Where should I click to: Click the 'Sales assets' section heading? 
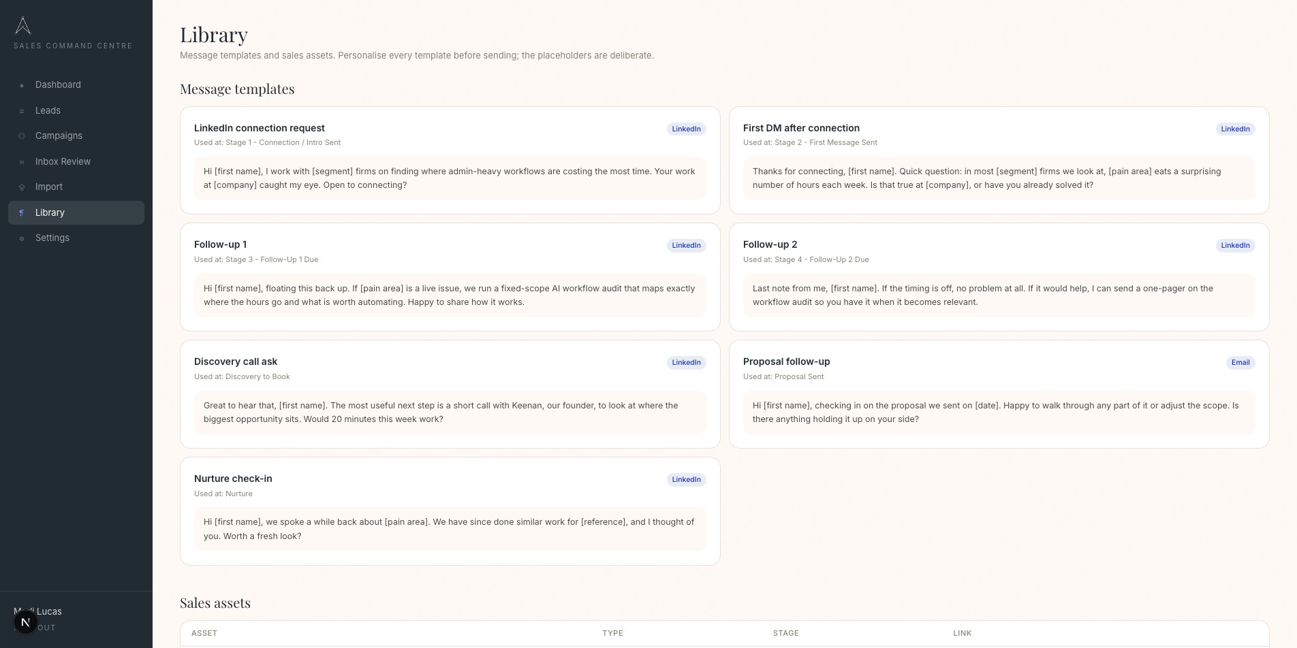tap(215, 603)
